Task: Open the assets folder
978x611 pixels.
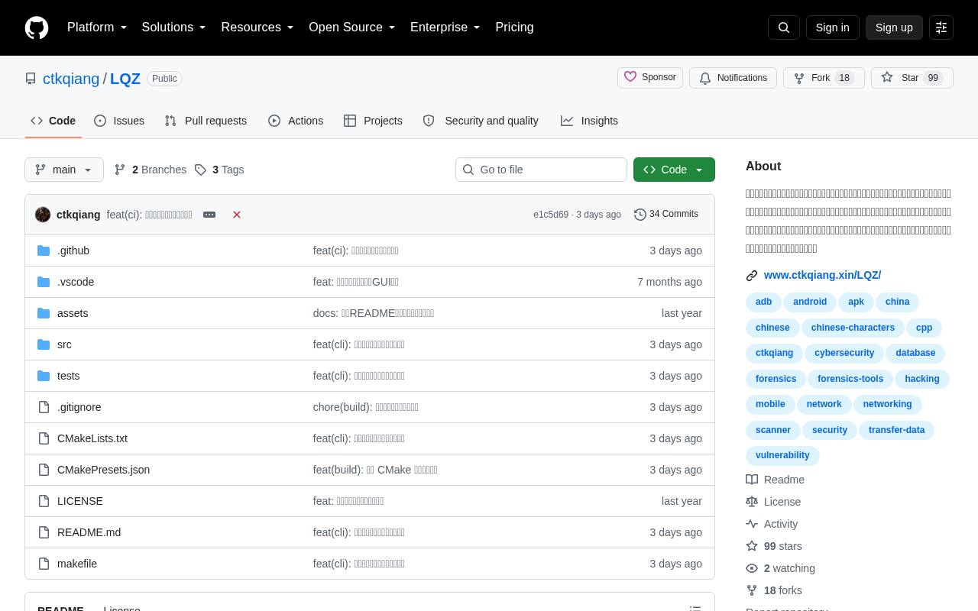Action: coord(73,313)
